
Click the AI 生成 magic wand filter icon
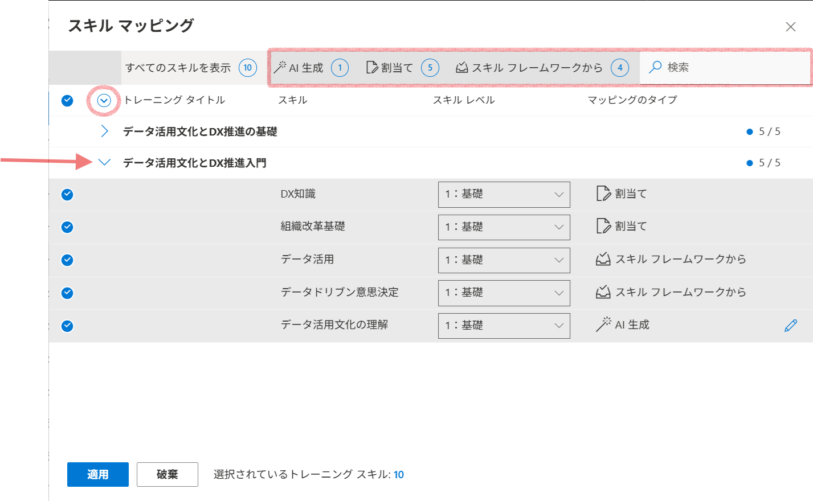tap(280, 67)
